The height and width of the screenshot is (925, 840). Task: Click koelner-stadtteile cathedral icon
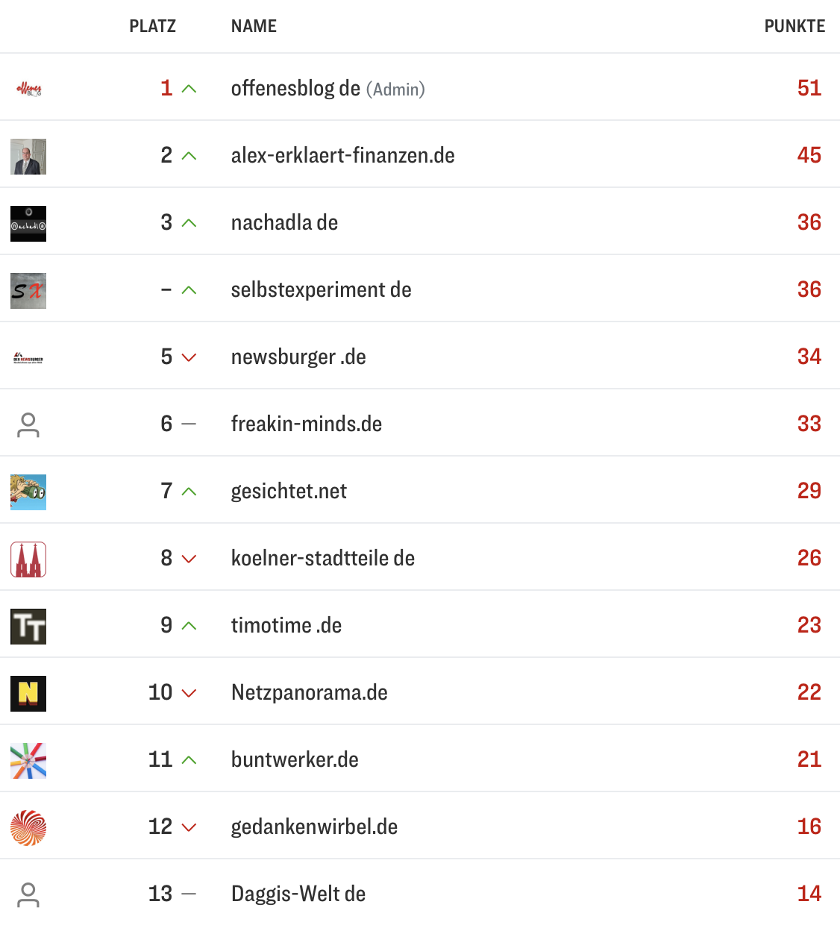pos(28,559)
